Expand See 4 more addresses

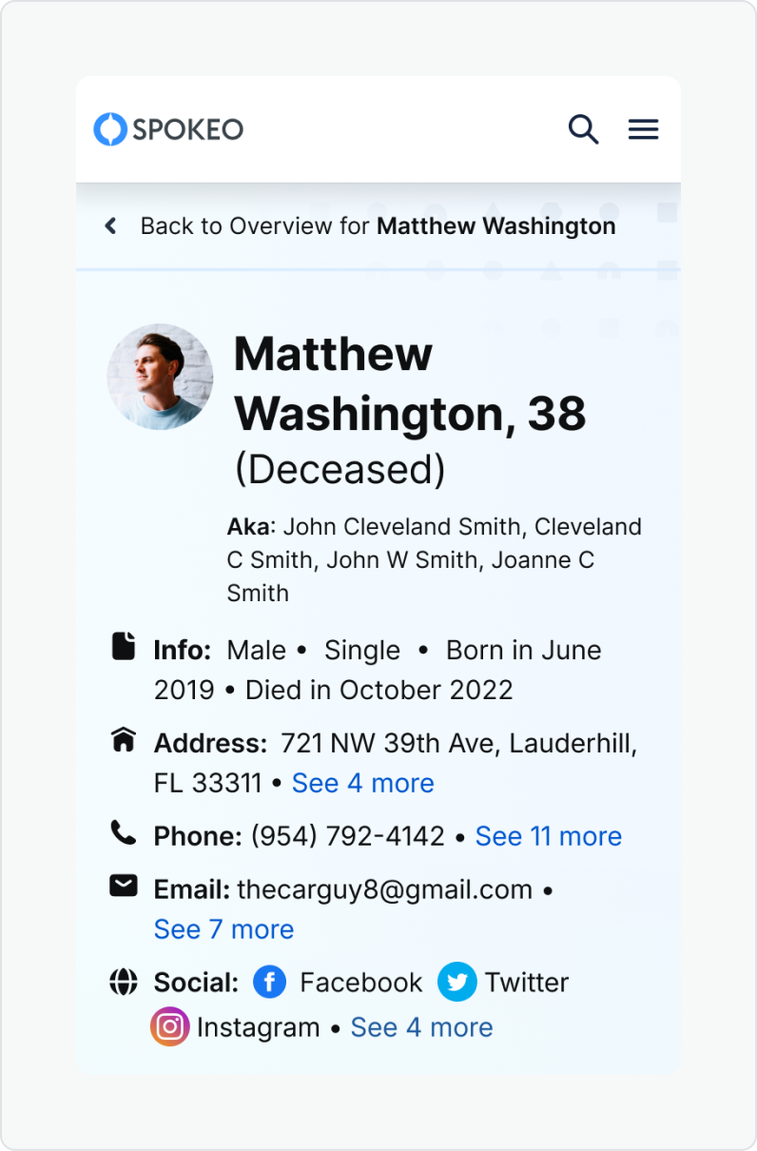[x=362, y=783]
